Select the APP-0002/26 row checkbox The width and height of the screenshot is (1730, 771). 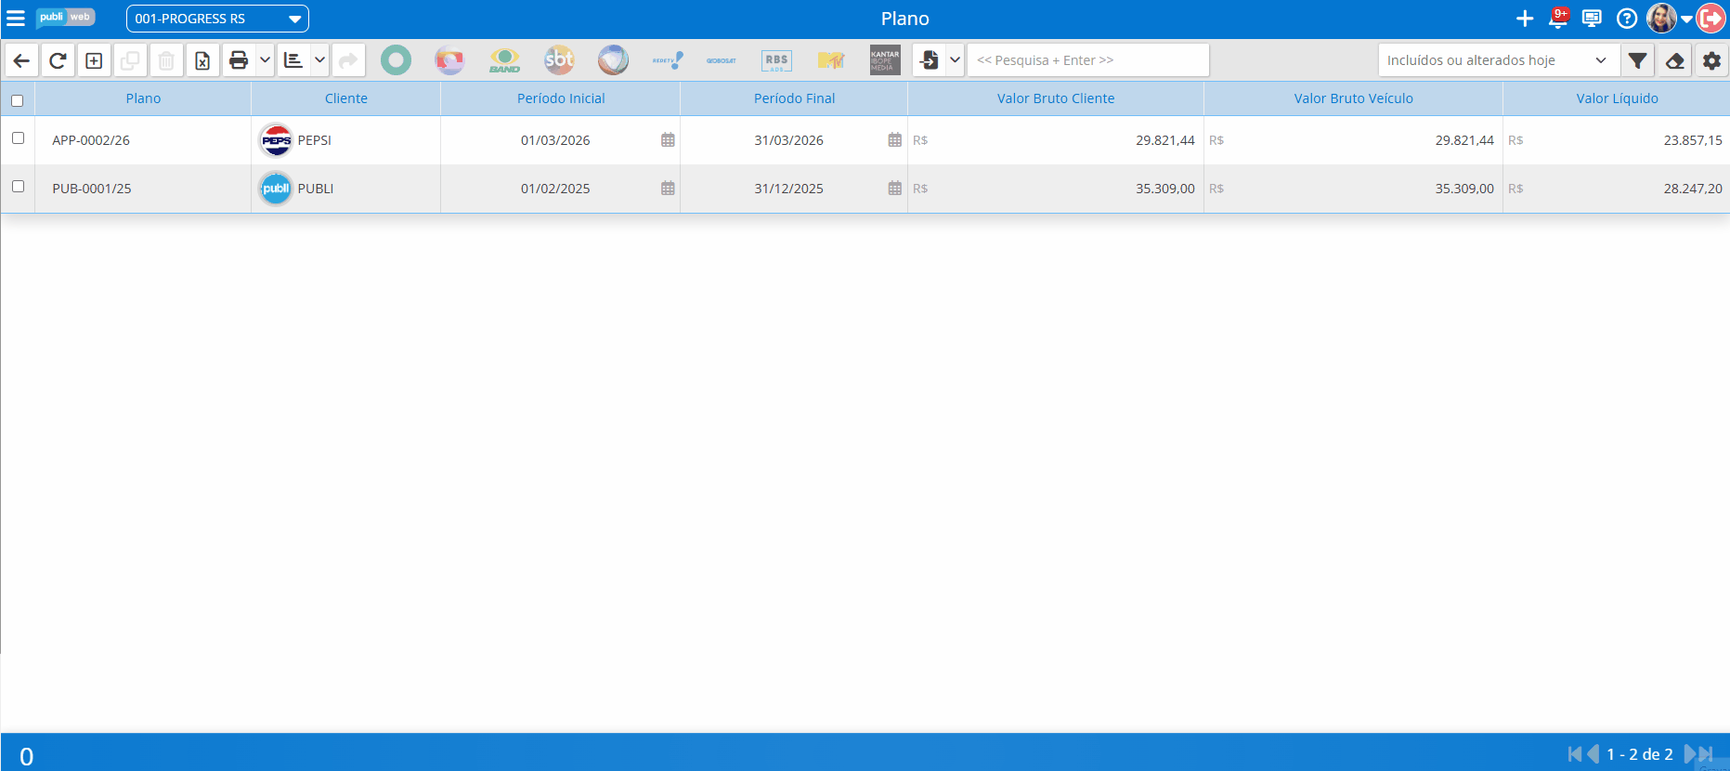18,138
